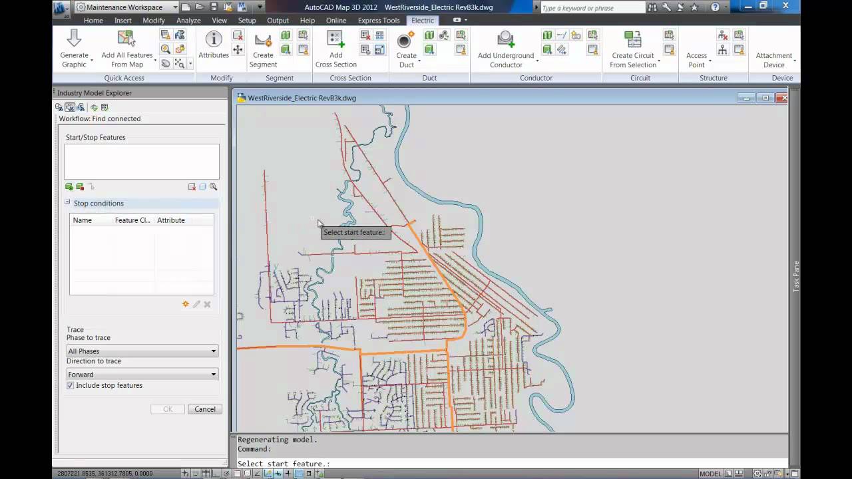Click Create Circuit From Selection
This screenshot has width=852, height=479.
click(x=633, y=49)
